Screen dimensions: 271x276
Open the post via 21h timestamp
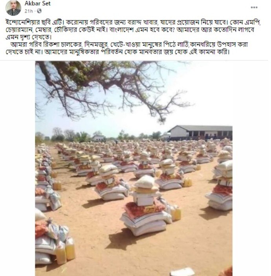[x=29, y=11]
